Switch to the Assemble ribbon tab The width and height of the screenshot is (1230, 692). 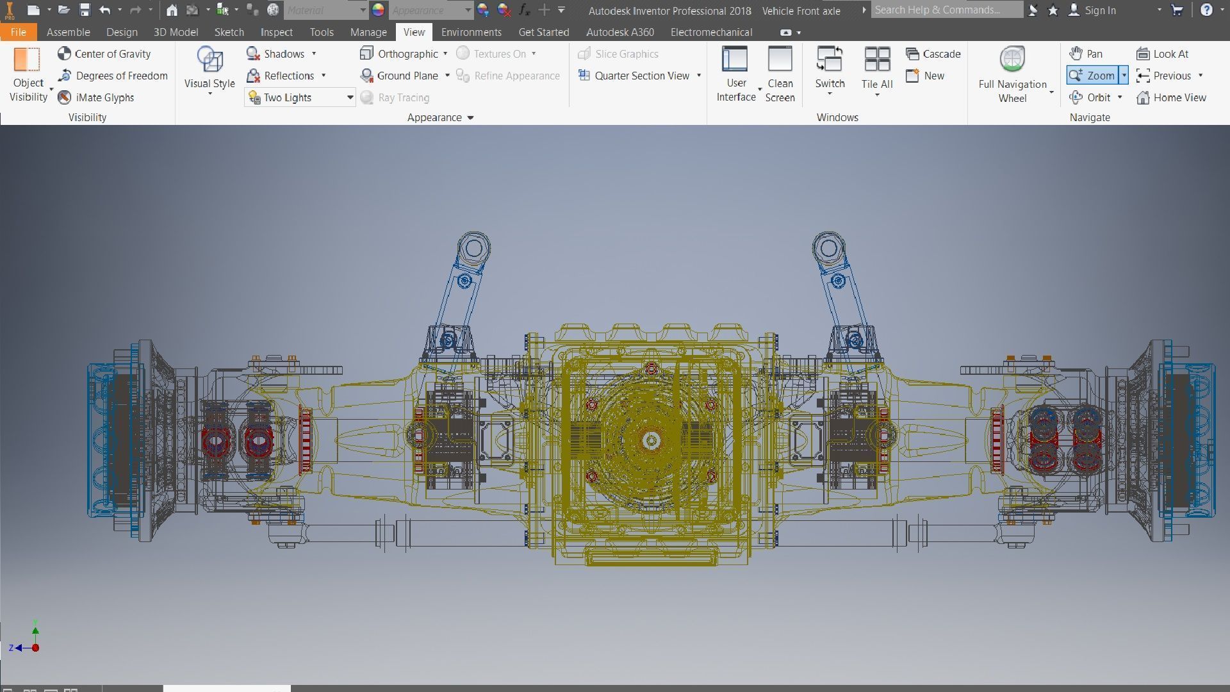click(68, 32)
